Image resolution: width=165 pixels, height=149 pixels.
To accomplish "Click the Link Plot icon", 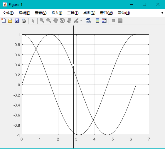I will (x=88, y=21).
